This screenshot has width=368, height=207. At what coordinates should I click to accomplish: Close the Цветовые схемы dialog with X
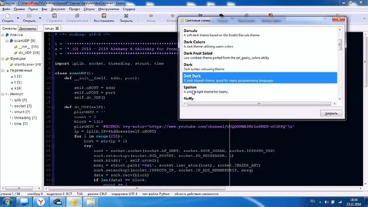[339, 20]
